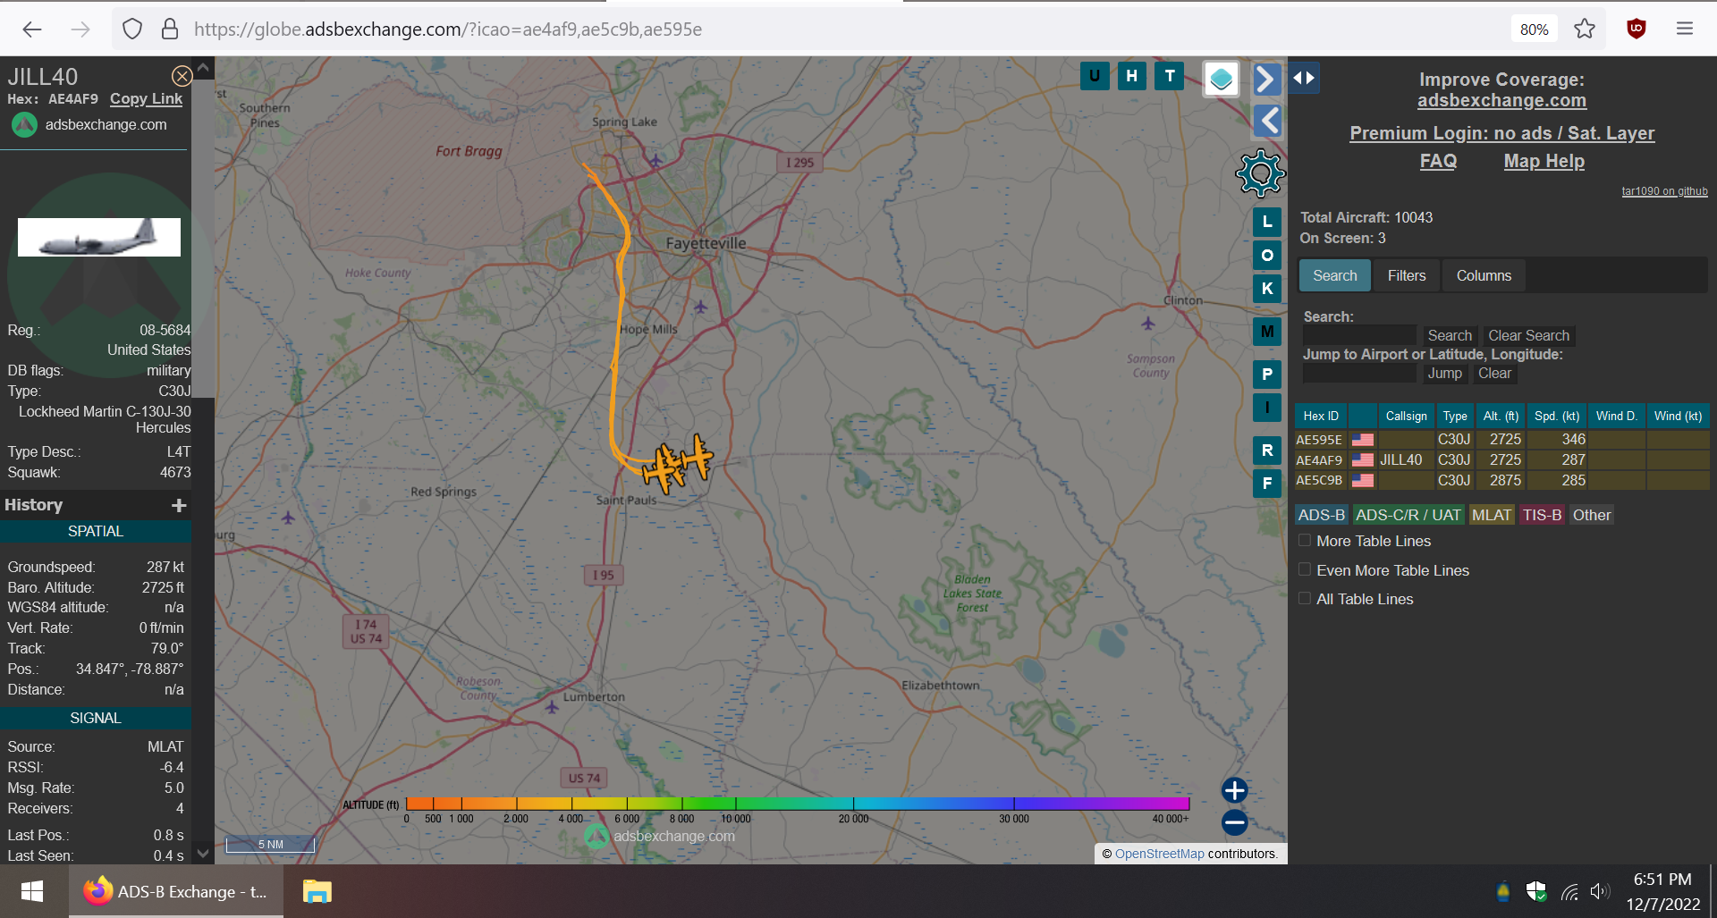The width and height of the screenshot is (1717, 918).
Task: Sort table by Hex ID column
Action: click(1321, 416)
